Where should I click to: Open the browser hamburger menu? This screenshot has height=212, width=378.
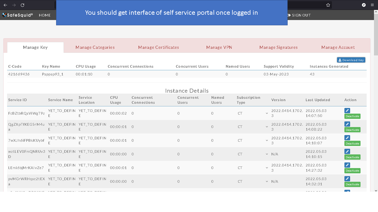[372, 5]
